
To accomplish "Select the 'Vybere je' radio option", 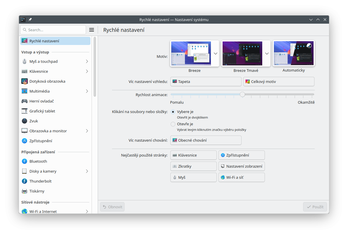I will click(x=173, y=112).
